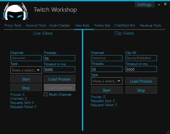Click the 'Clip ID:' label
This screenshot has width=170, height=134.
pyautogui.click(x=131, y=53)
